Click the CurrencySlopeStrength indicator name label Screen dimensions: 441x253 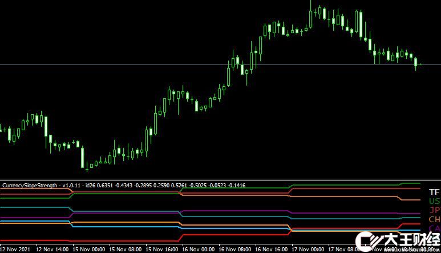[30, 186]
